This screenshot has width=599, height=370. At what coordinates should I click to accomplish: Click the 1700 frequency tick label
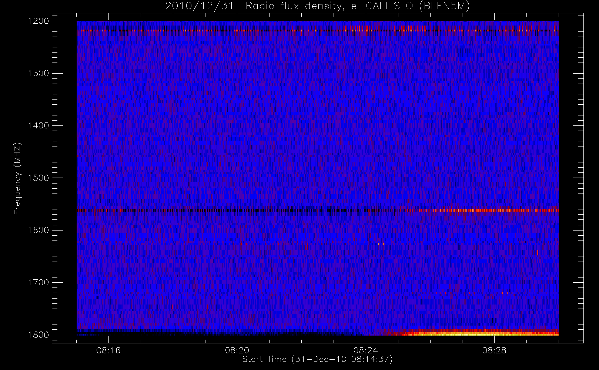(39, 283)
